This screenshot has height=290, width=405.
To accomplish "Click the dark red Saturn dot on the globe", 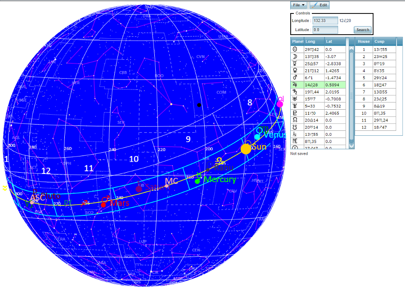I will pos(139,189).
